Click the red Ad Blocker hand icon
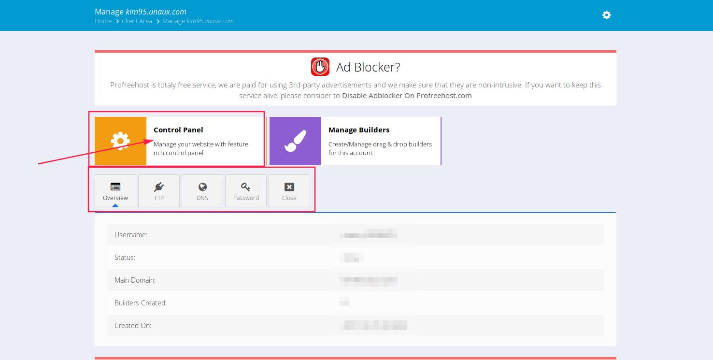 click(x=320, y=67)
